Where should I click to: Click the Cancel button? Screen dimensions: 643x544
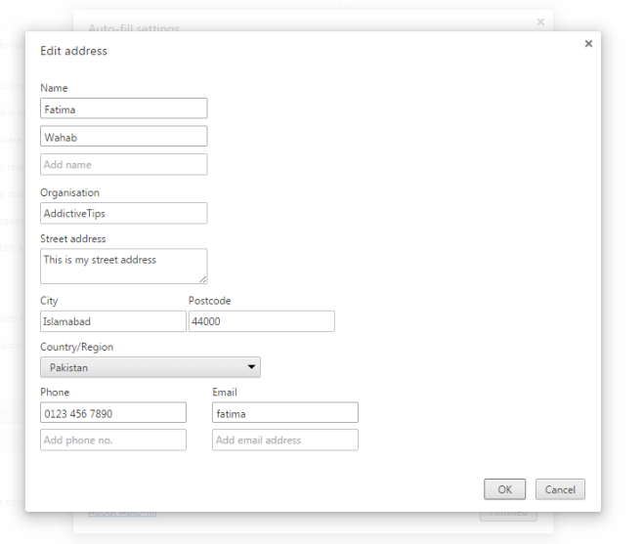[x=560, y=489]
